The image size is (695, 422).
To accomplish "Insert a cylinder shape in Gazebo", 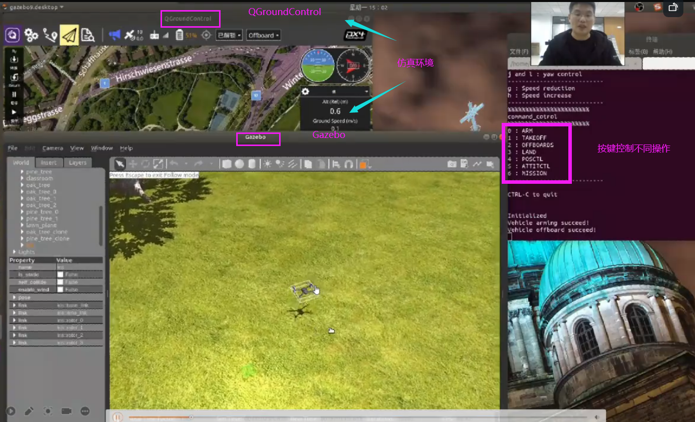I will coord(251,164).
